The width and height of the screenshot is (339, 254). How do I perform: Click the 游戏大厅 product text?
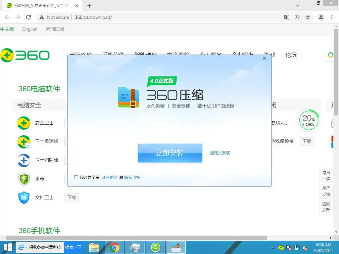coord(280,123)
